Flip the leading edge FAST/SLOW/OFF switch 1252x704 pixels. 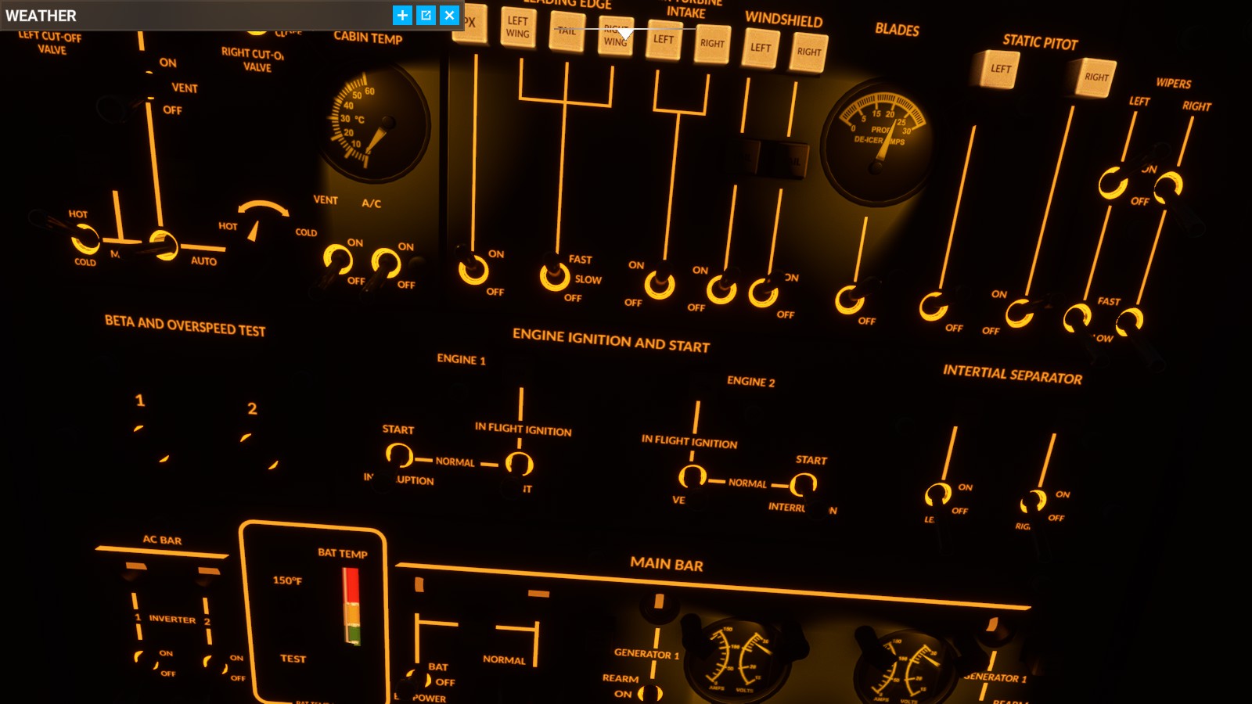point(554,276)
